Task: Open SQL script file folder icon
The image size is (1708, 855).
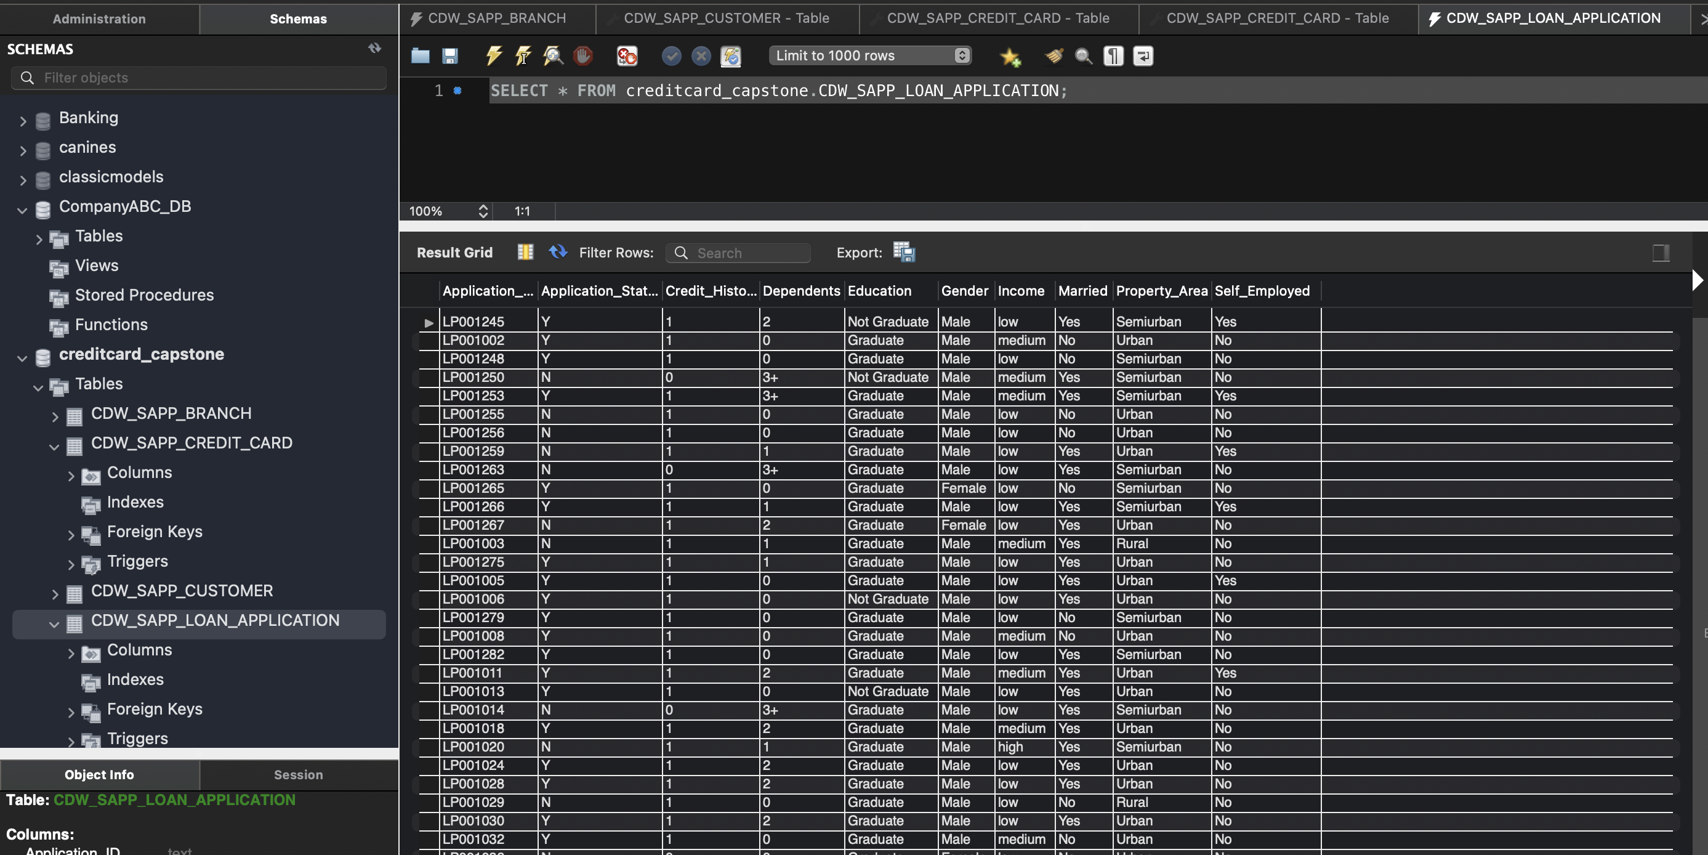Action: point(421,55)
